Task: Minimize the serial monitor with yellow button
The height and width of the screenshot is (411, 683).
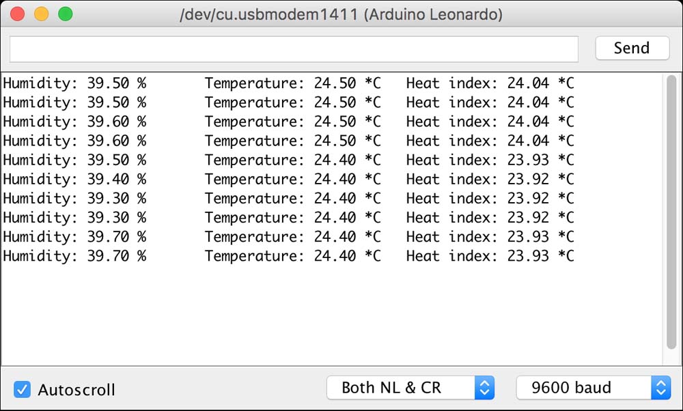Action: tap(41, 14)
